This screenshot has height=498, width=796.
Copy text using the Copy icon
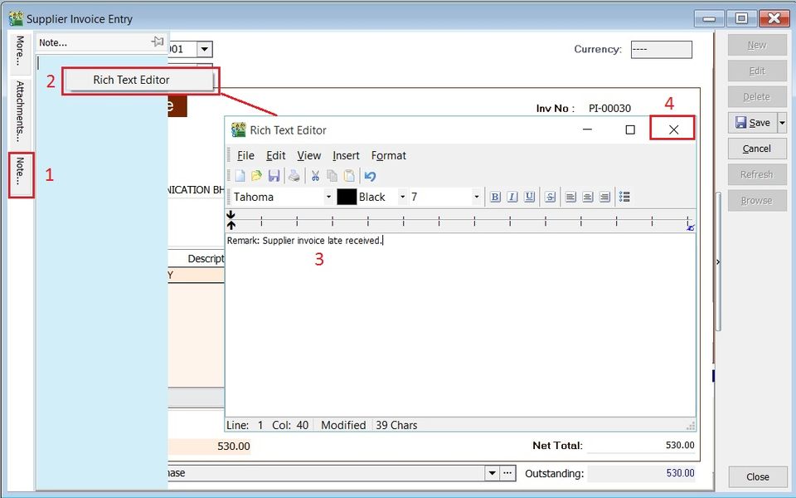point(333,175)
